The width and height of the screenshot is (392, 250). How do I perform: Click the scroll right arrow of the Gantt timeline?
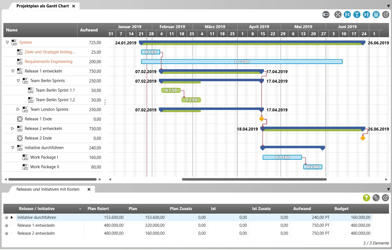[x=386, y=179]
